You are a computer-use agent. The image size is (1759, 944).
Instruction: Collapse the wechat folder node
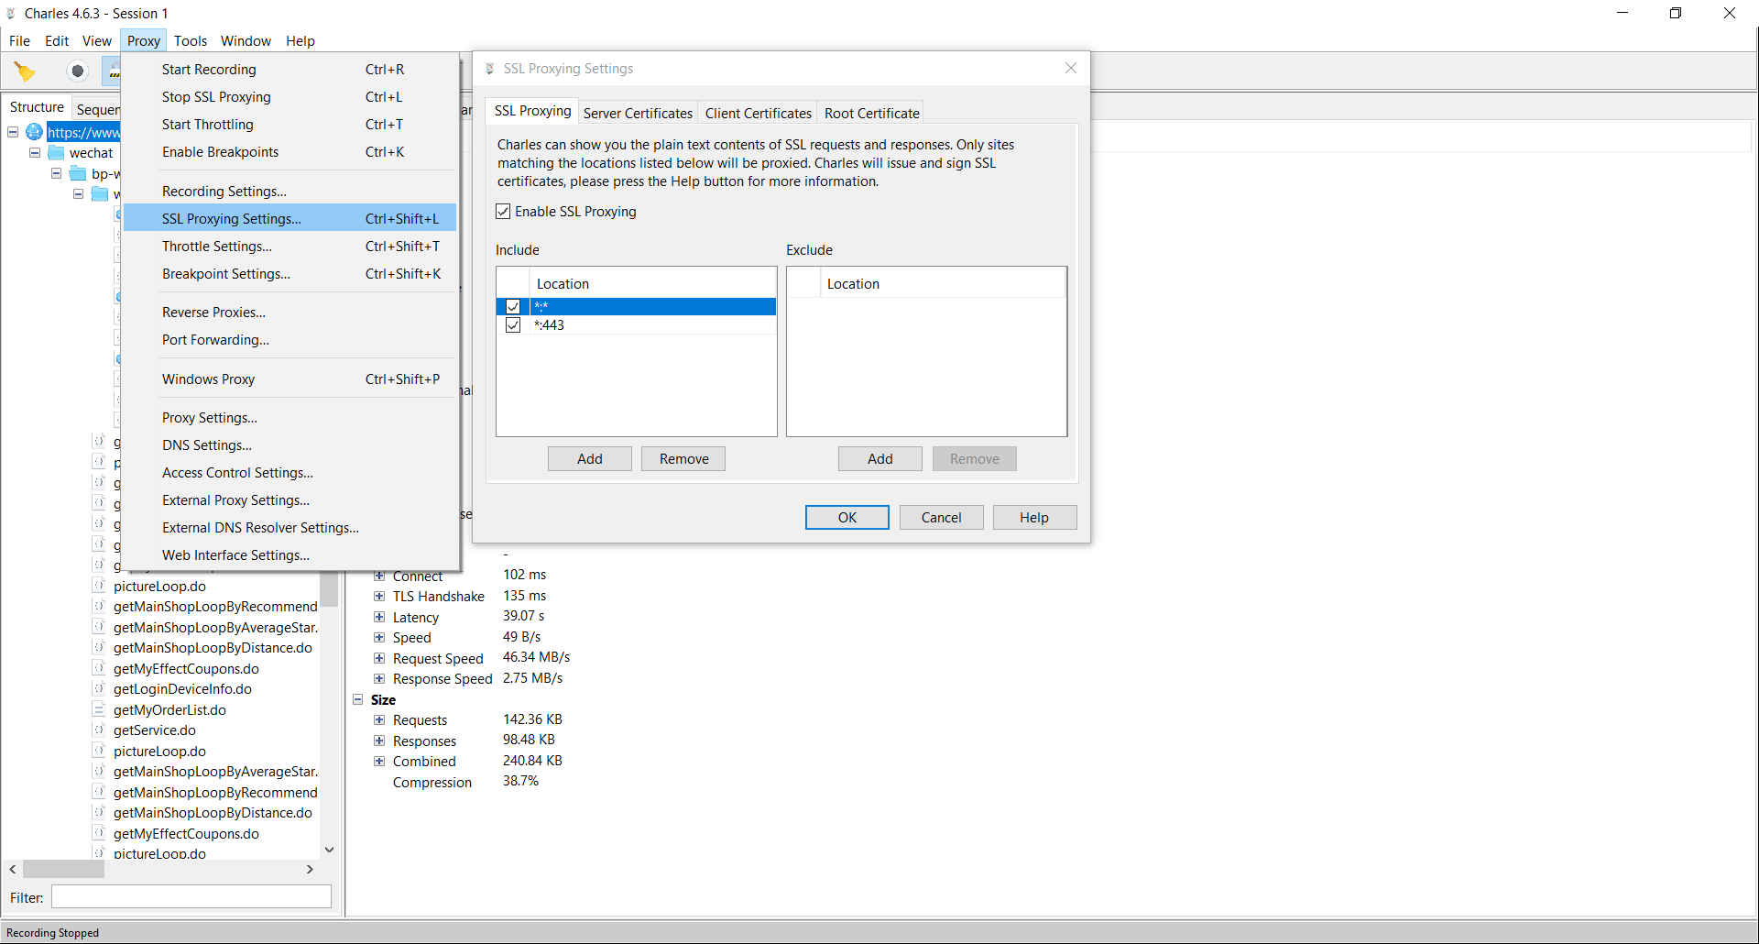coord(35,153)
